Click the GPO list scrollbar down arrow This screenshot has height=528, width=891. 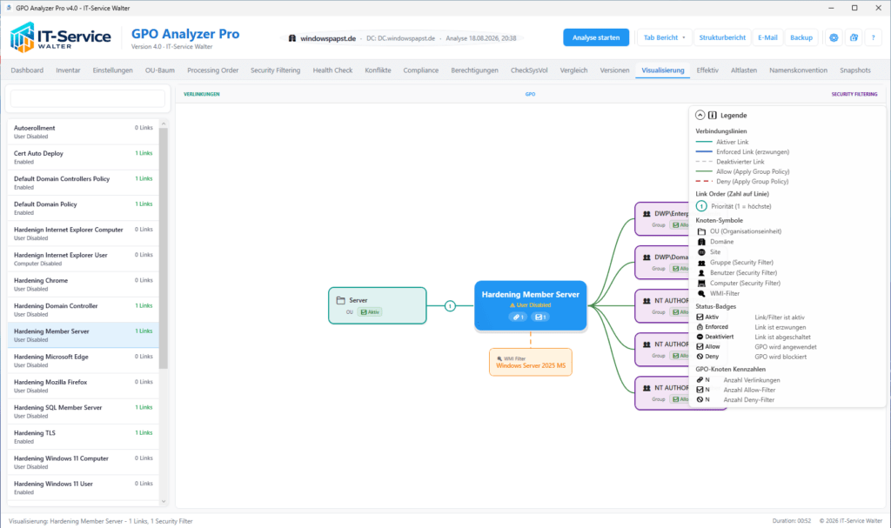164,501
